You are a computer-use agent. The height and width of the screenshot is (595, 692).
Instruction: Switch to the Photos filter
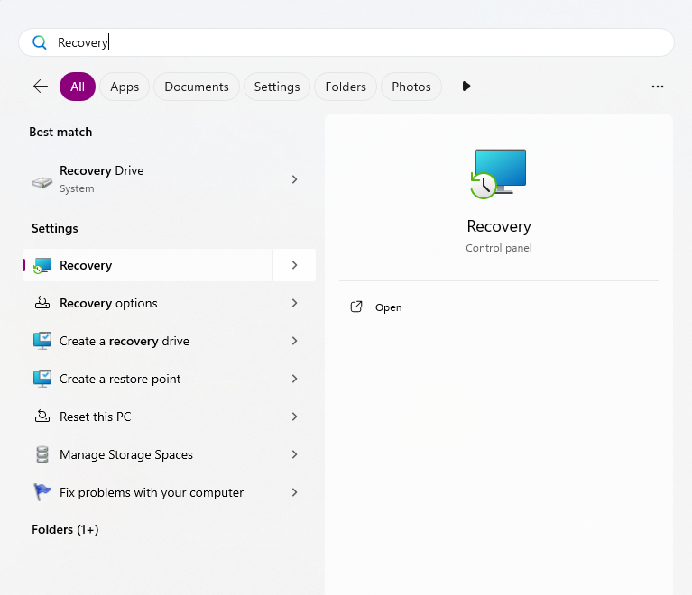tap(411, 87)
